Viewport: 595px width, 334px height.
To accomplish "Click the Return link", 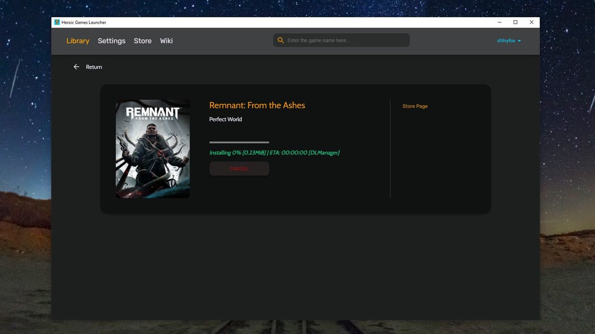I will coord(94,67).
